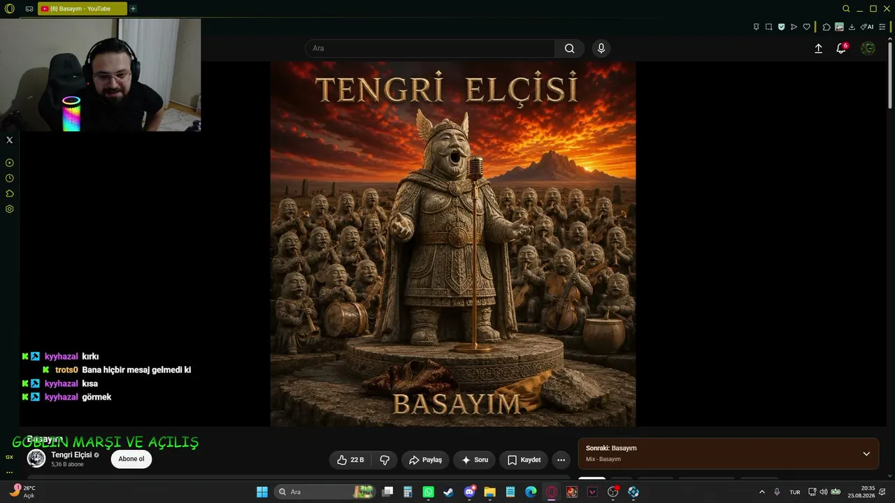Viewport: 895px width, 503px height.
Task: Open workspaces icon beside the tab
Action: click(x=29, y=9)
